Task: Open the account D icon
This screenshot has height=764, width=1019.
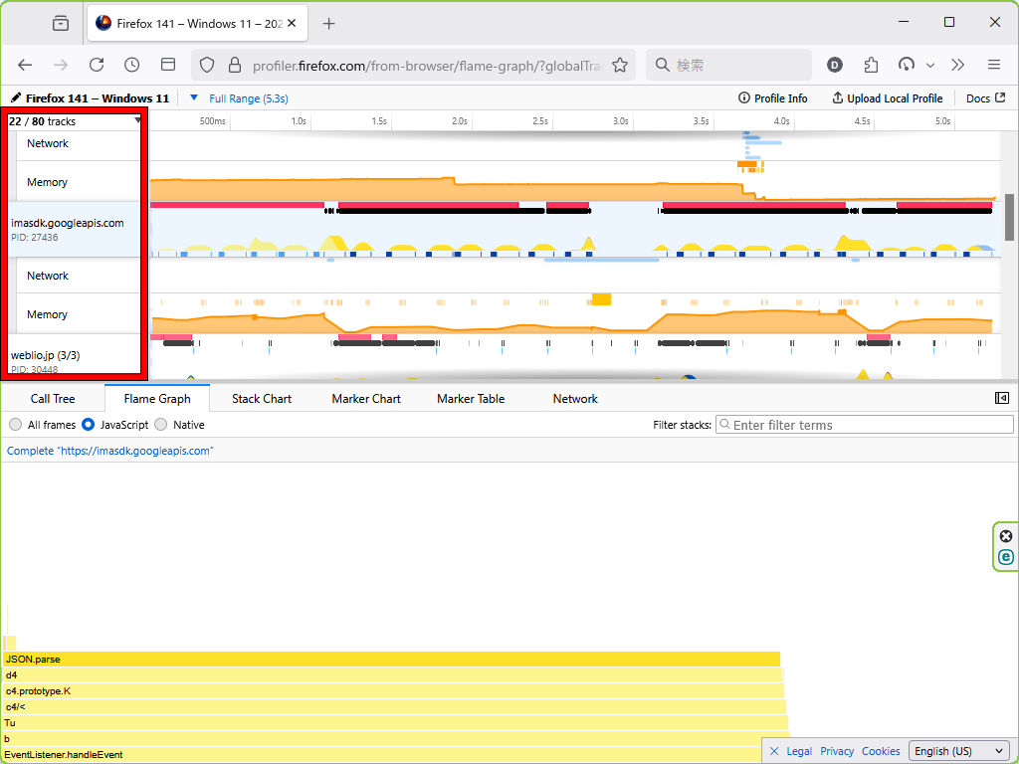Action: tap(835, 65)
